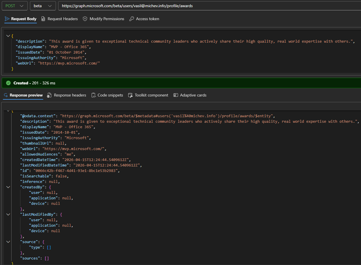Collapse the request body JSON root

pyautogui.click(x=8, y=36)
